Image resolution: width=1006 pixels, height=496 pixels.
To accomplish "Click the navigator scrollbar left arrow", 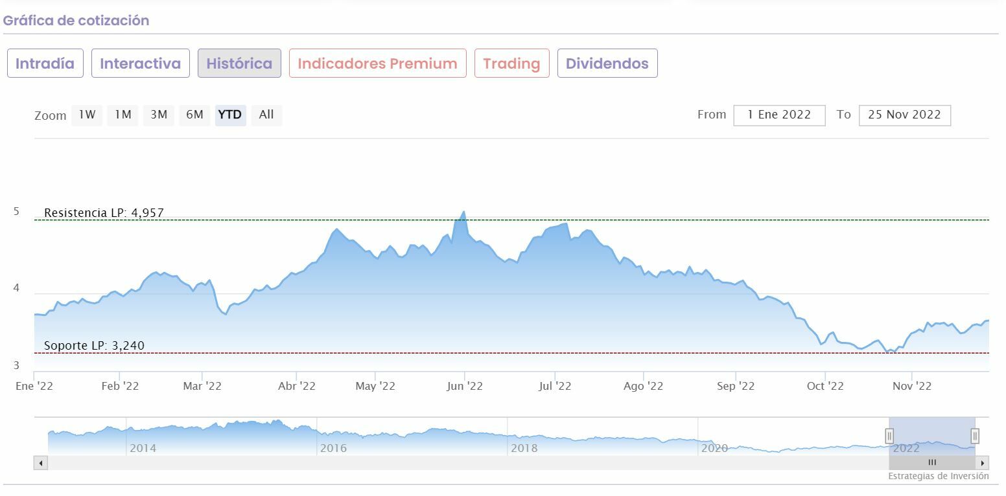I will click(41, 463).
